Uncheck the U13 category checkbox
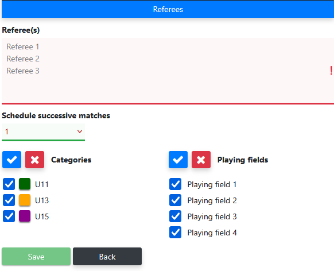The height and width of the screenshot is (271, 334). coord(9,200)
